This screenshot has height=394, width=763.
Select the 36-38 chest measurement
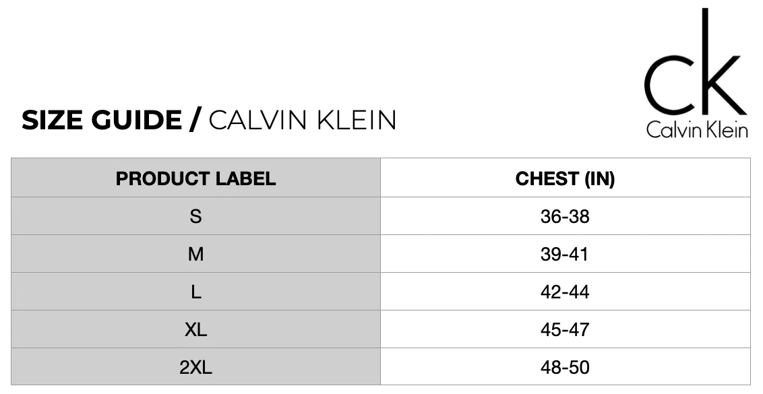click(x=565, y=216)
